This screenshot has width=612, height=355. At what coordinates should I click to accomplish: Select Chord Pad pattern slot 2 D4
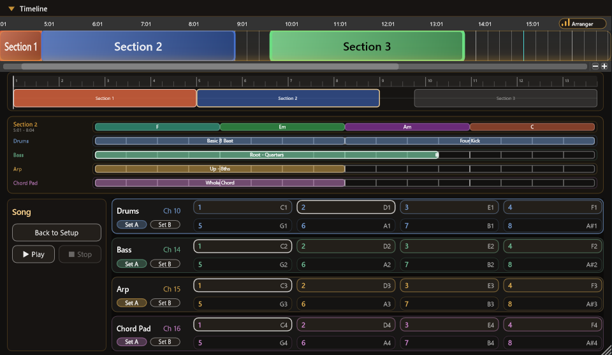click(346, 325)
